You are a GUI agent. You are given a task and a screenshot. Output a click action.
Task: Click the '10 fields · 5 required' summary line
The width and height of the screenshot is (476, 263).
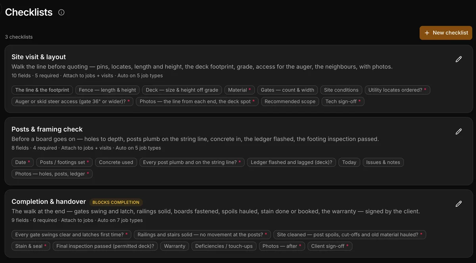pyautogui.click(x=87, y=76)
